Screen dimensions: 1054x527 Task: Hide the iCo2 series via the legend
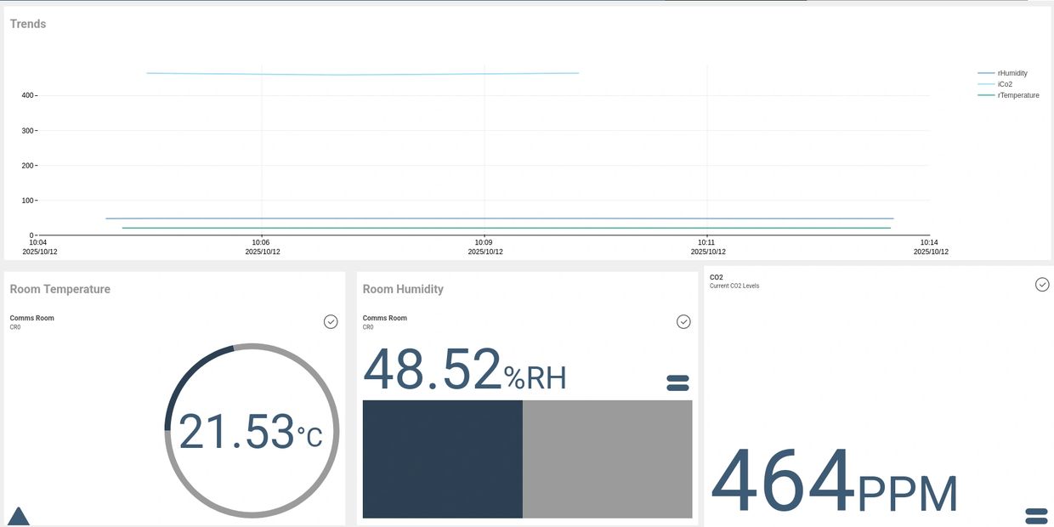click(x=1004, y=84)
